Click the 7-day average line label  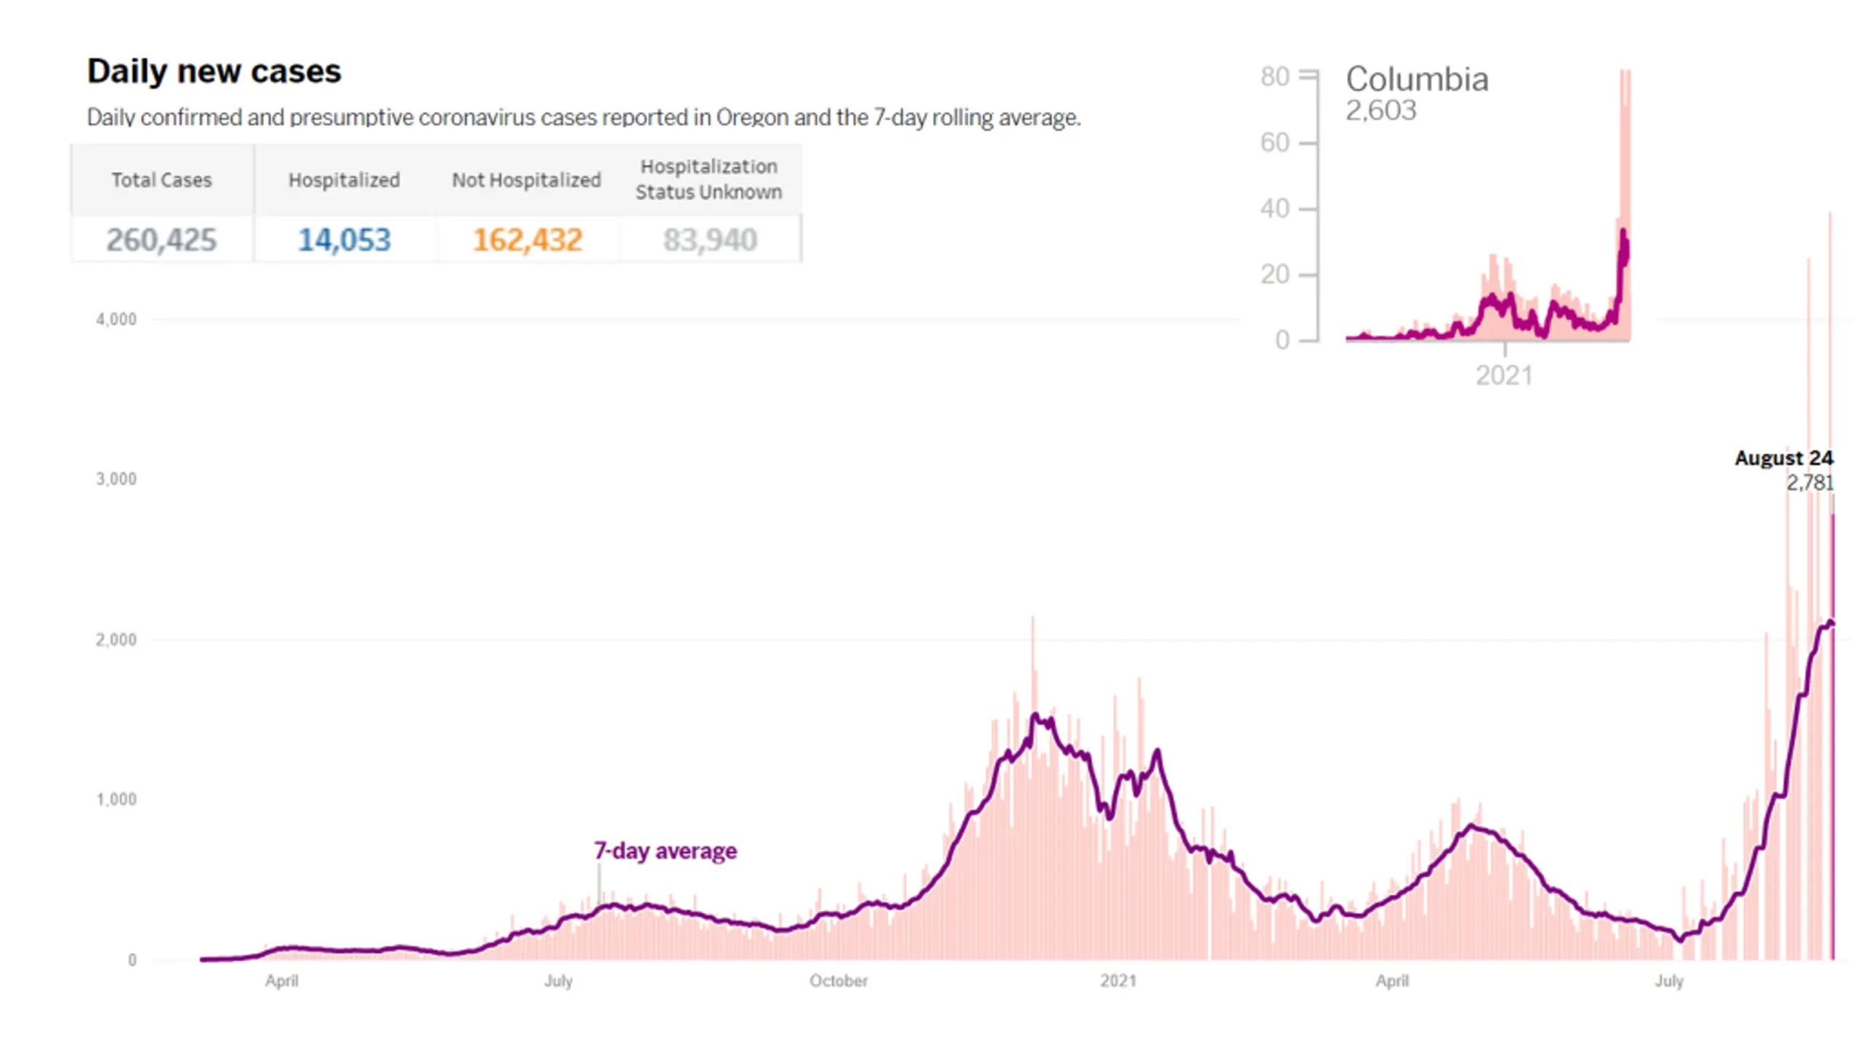click(666, 851)
